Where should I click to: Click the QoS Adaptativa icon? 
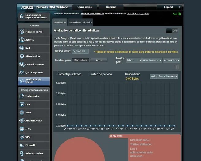(22, 73)
